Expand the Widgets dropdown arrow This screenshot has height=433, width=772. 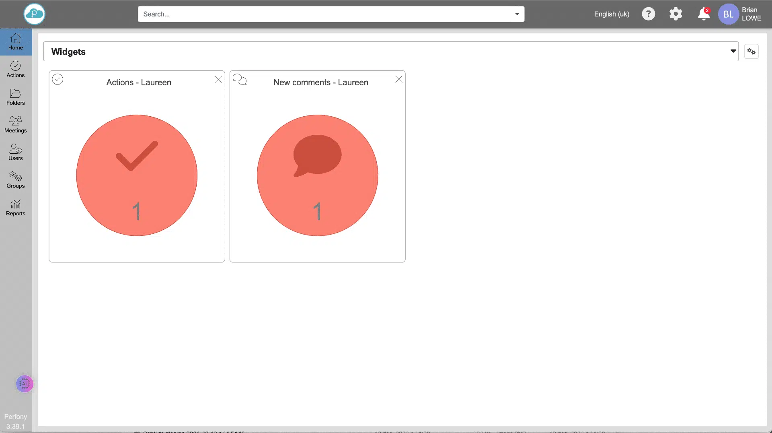[x=733, y=51]
